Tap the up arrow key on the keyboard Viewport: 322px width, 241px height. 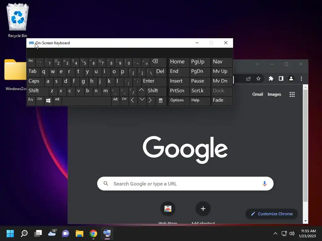tap(141, 91)
